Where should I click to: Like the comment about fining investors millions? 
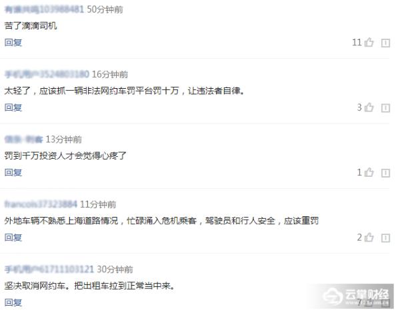pyautogui.click(x=369, y=172)
